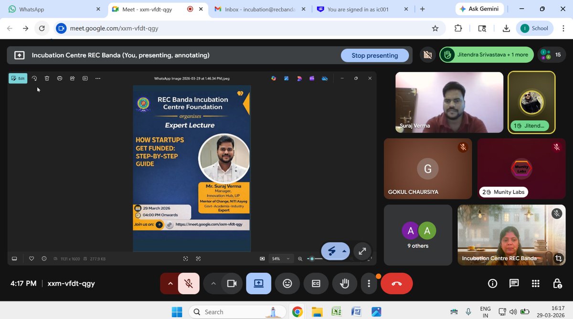The height and width of the screenshot is (319, 573).
Task: Open the three-dot more menu in Photos
Action: click(x=98, y=78)
